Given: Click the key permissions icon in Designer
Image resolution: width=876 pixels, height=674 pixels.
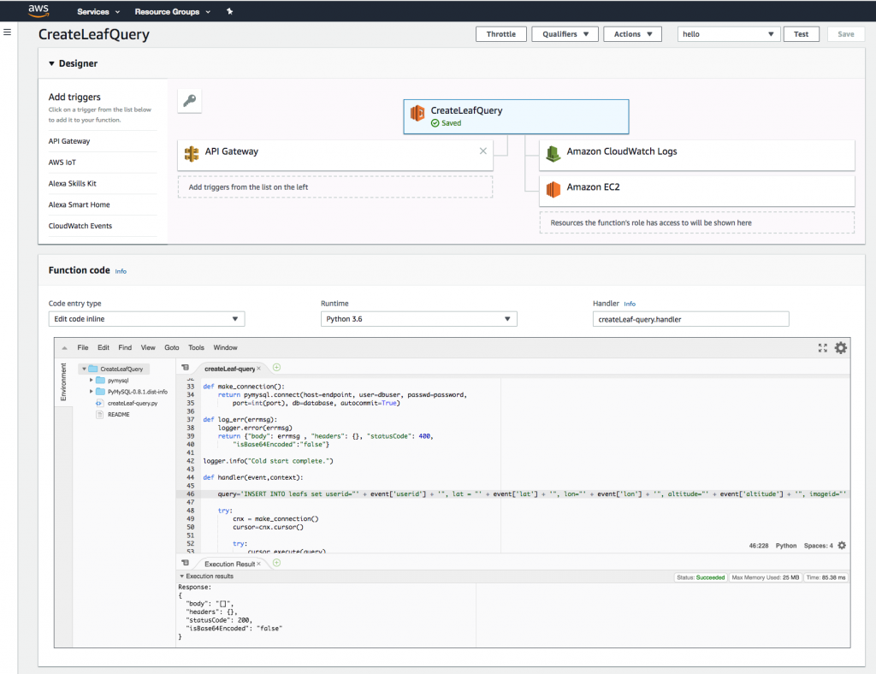Looking at the screenshot, I should pos(190,101).
